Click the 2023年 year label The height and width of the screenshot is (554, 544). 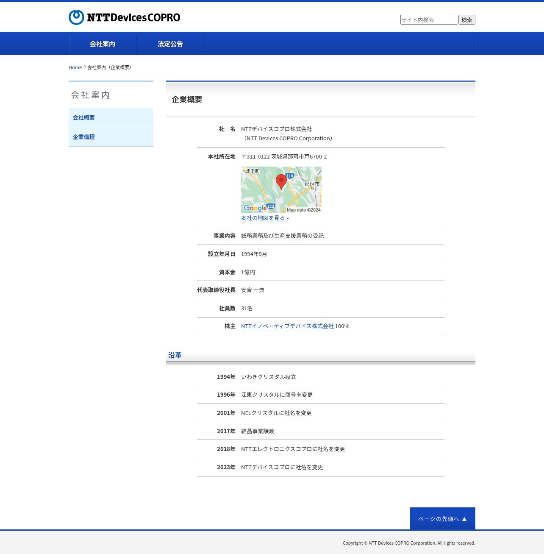tap(226, 467)
